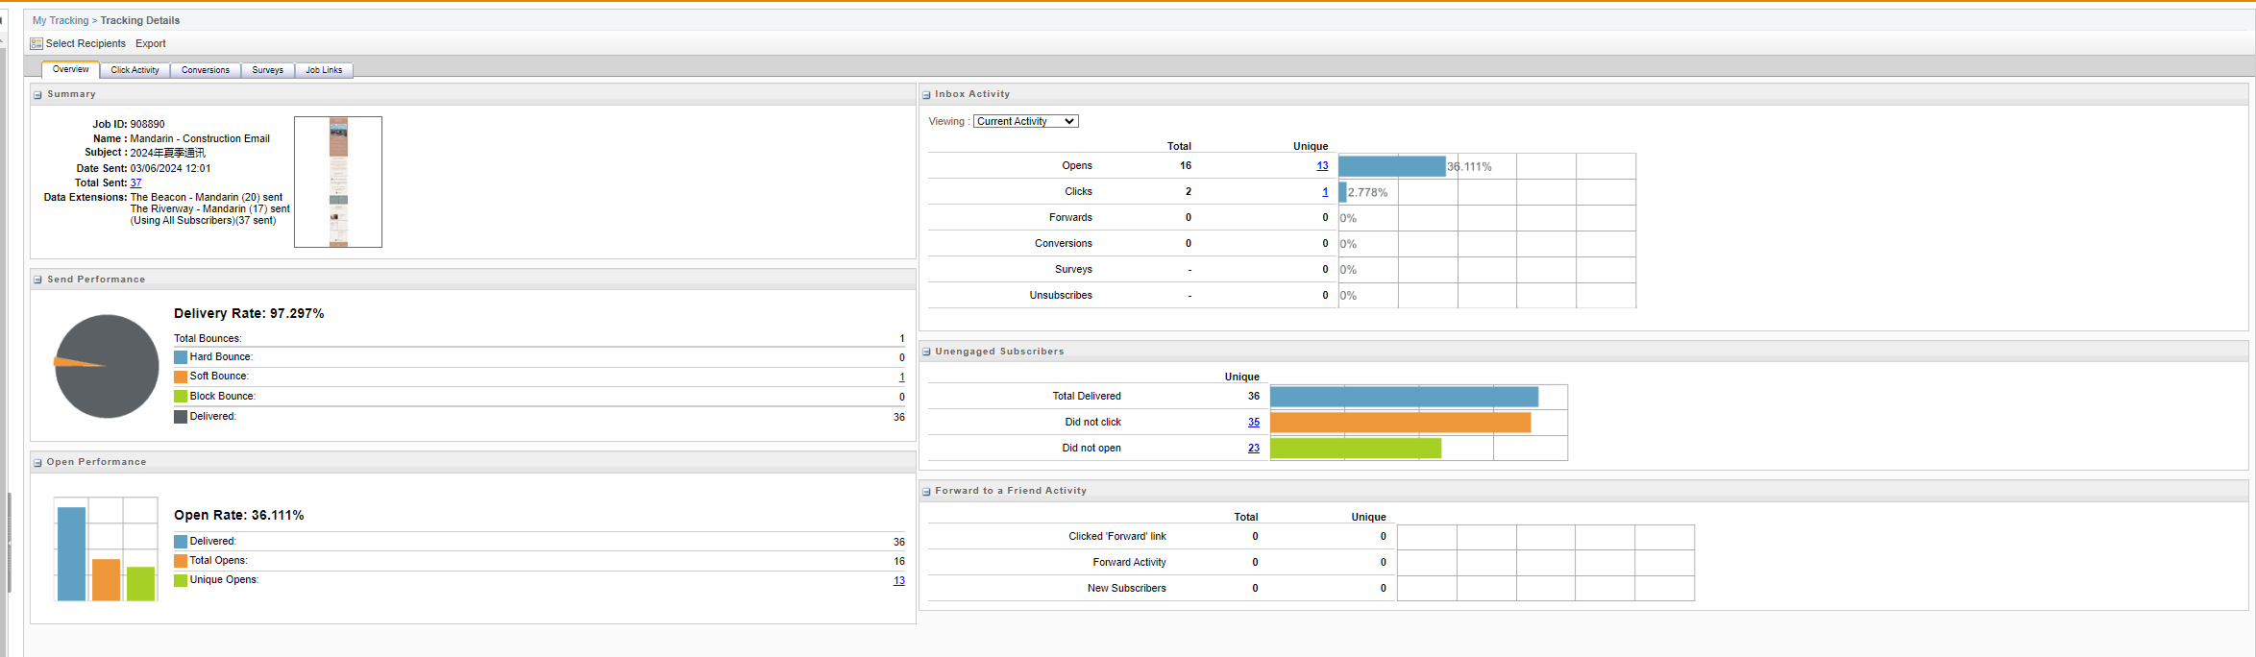2256x657 pixels.
Task: Click unique opens 13 in Inbox Activity
Action: click(x=1322, y=166)
